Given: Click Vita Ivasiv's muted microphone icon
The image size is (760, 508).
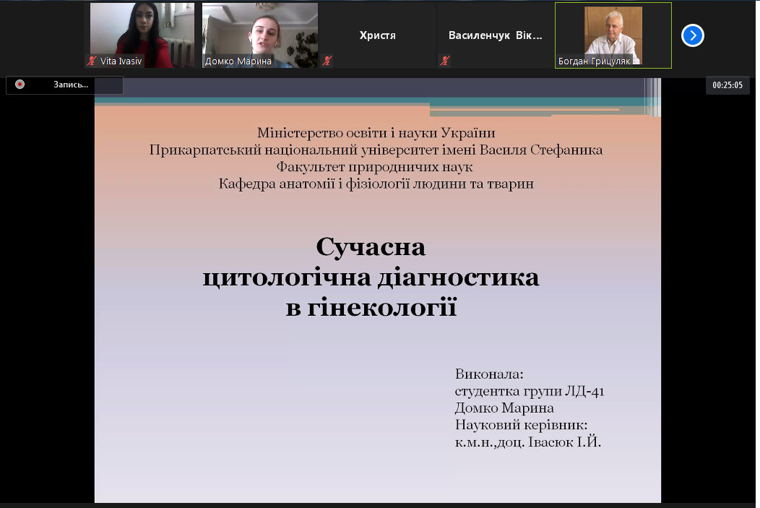Looking at the screenshot, I should (92, 61).
